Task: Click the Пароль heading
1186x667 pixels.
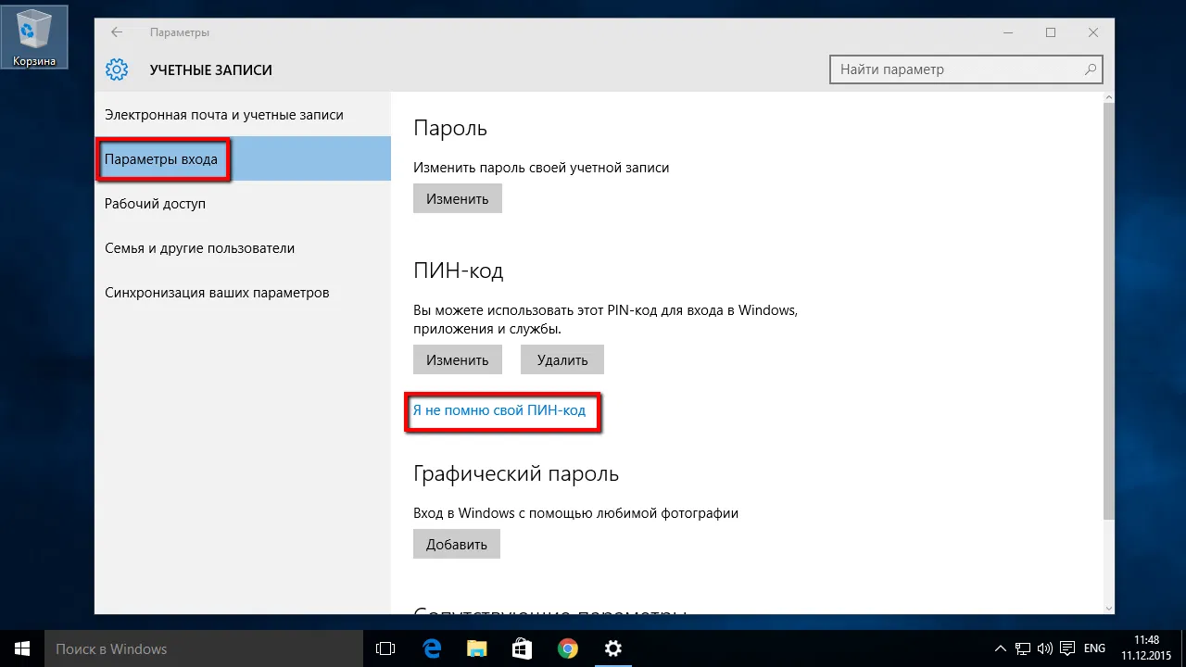Action: pos(450,128)
